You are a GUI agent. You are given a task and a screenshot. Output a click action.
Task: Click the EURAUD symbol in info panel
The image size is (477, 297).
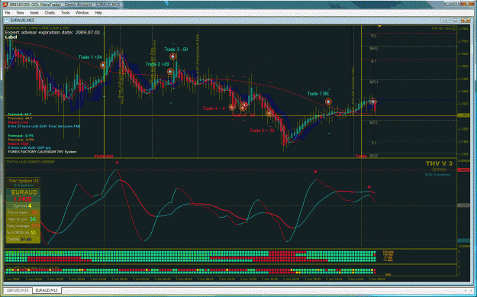(24, 192)
